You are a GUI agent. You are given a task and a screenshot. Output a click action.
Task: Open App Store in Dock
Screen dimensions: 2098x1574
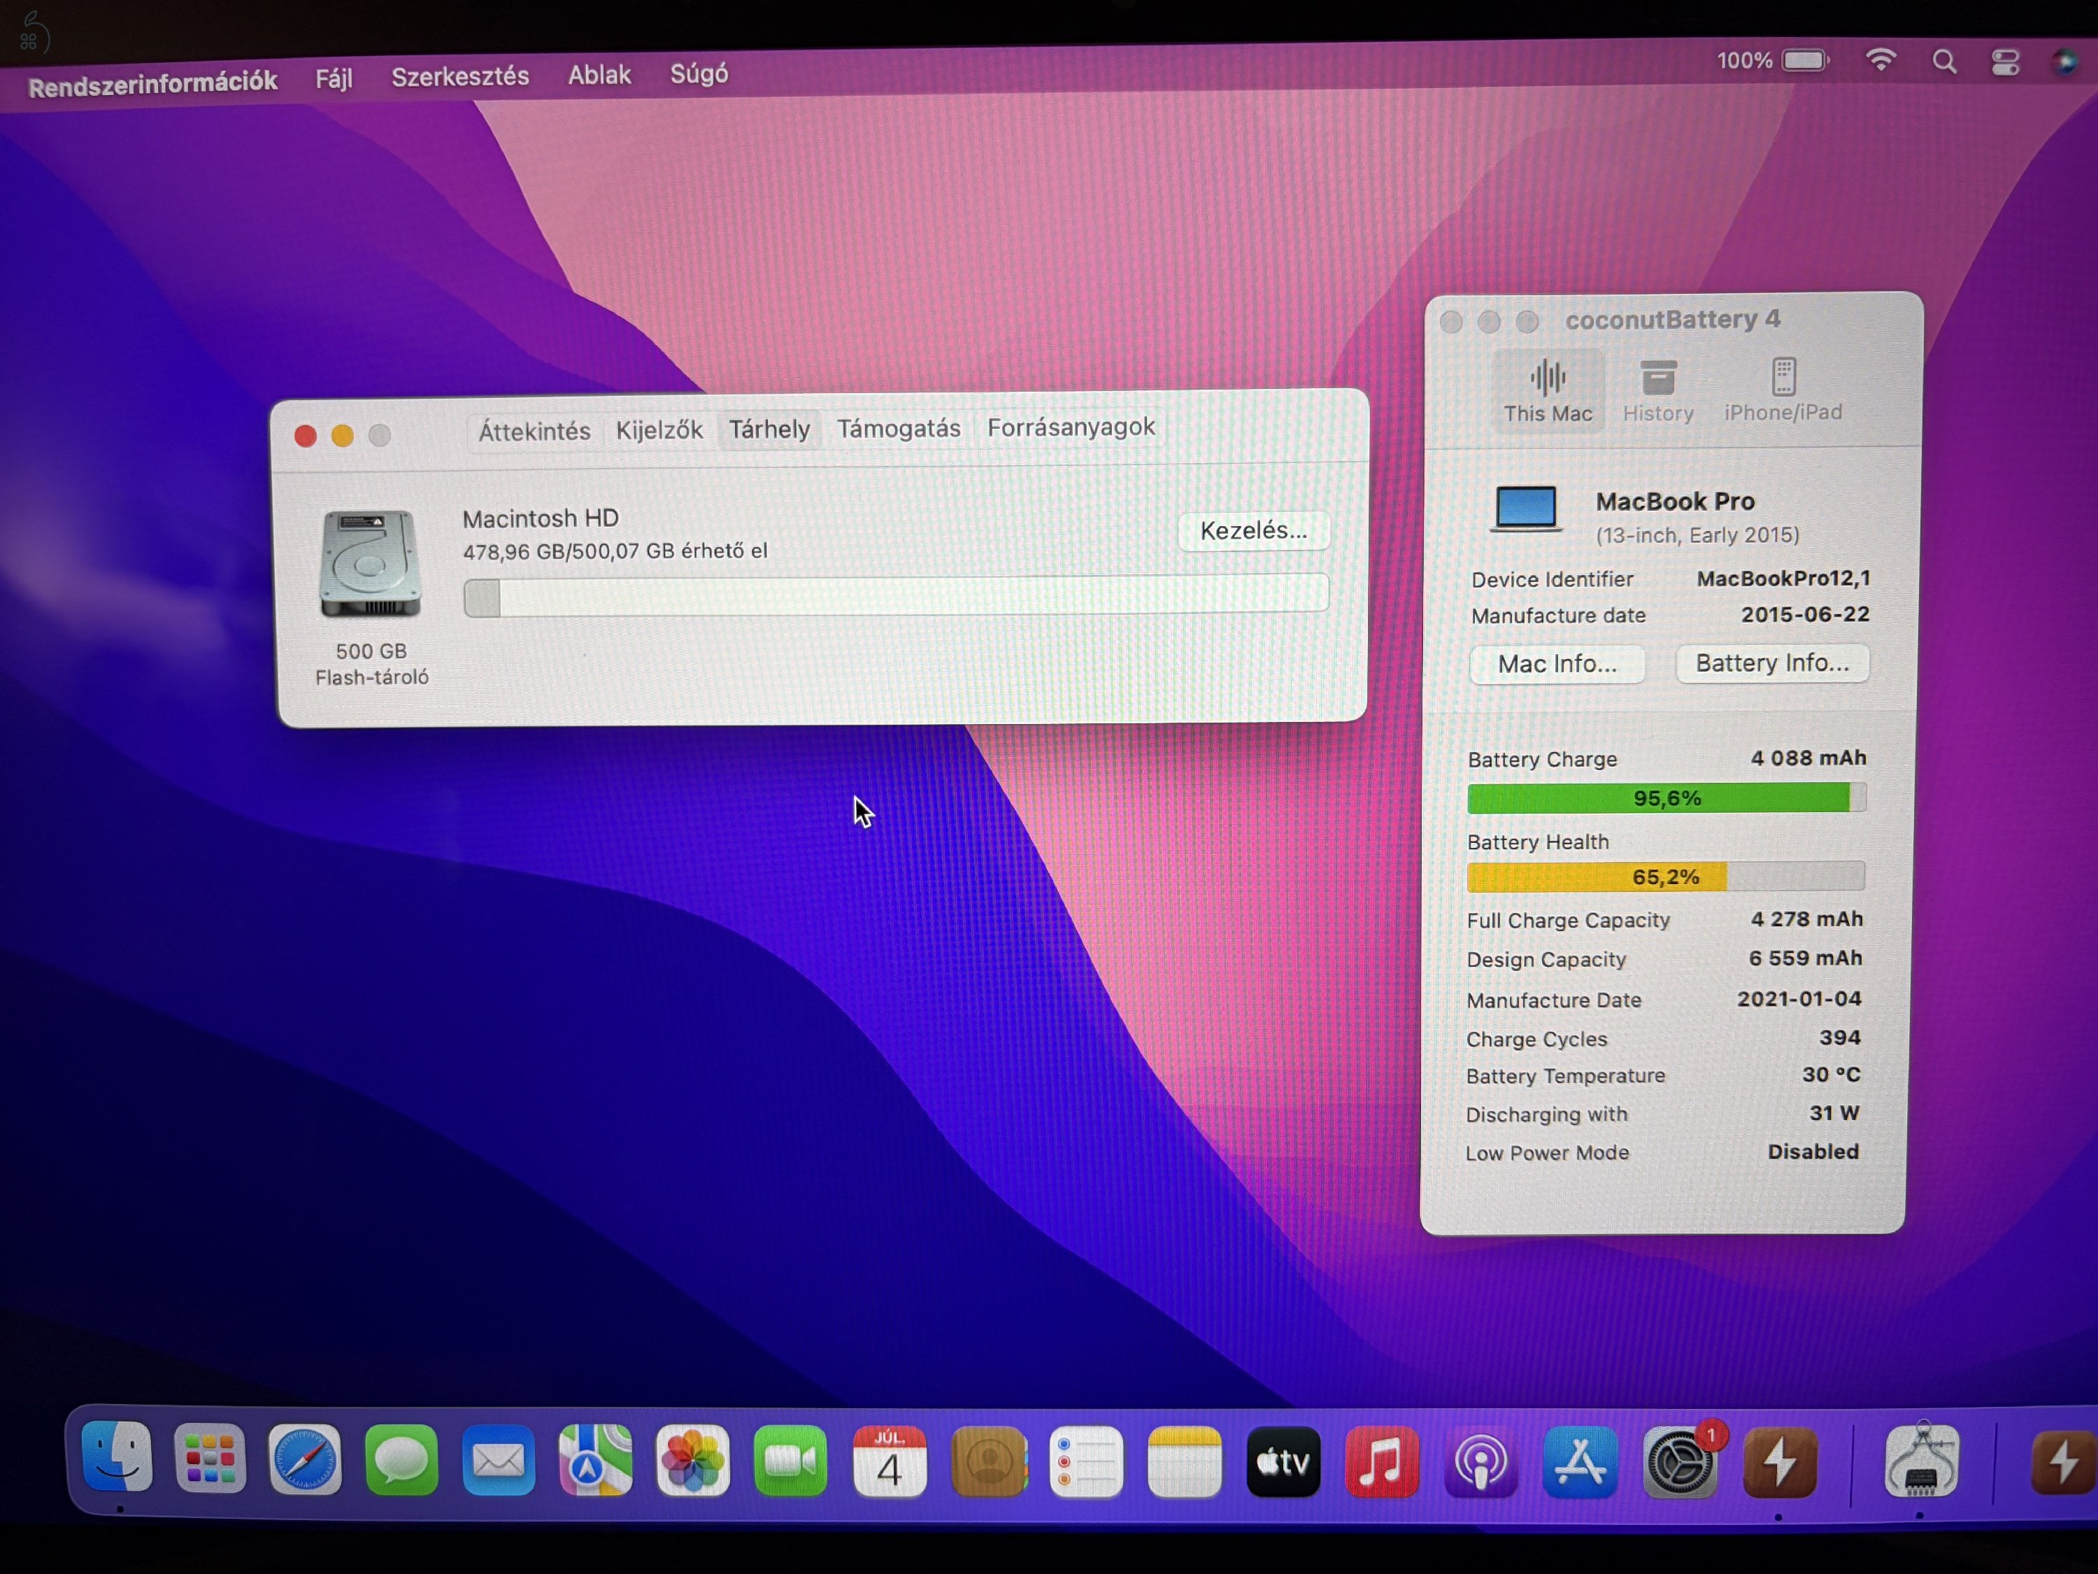tap(1579, 1462)
